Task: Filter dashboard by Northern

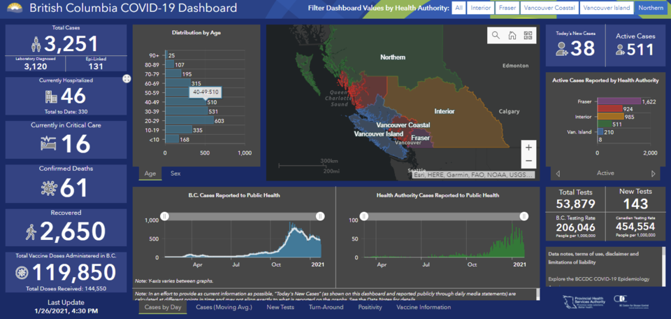Action: click(x=649, y=8)
